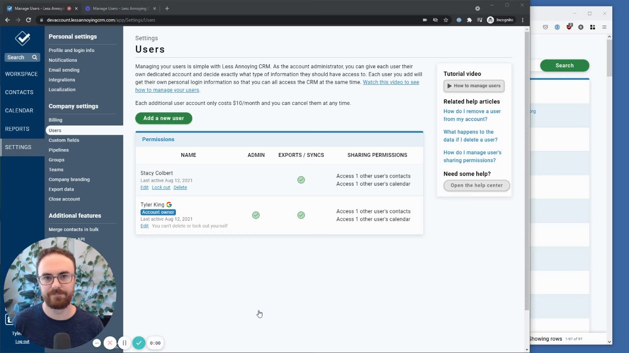Click the magnifier icon in the sidebar Search box

(x=34, y=57)
